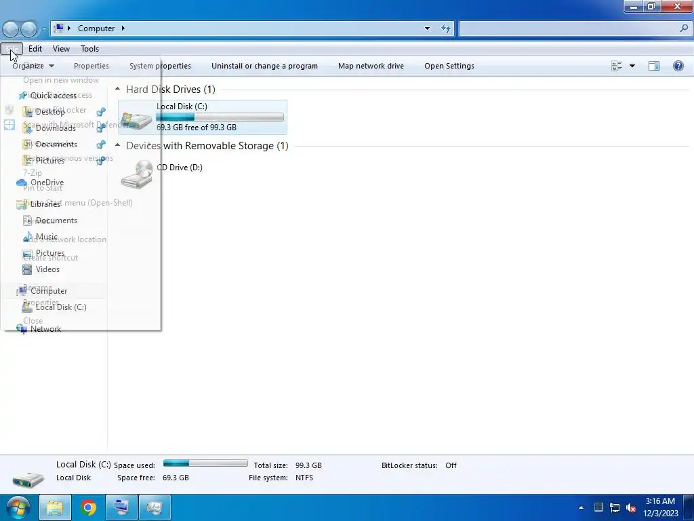Click the muted volume tray icon
This screenshot has width=694, height=521.
click(x=631, y=507)
